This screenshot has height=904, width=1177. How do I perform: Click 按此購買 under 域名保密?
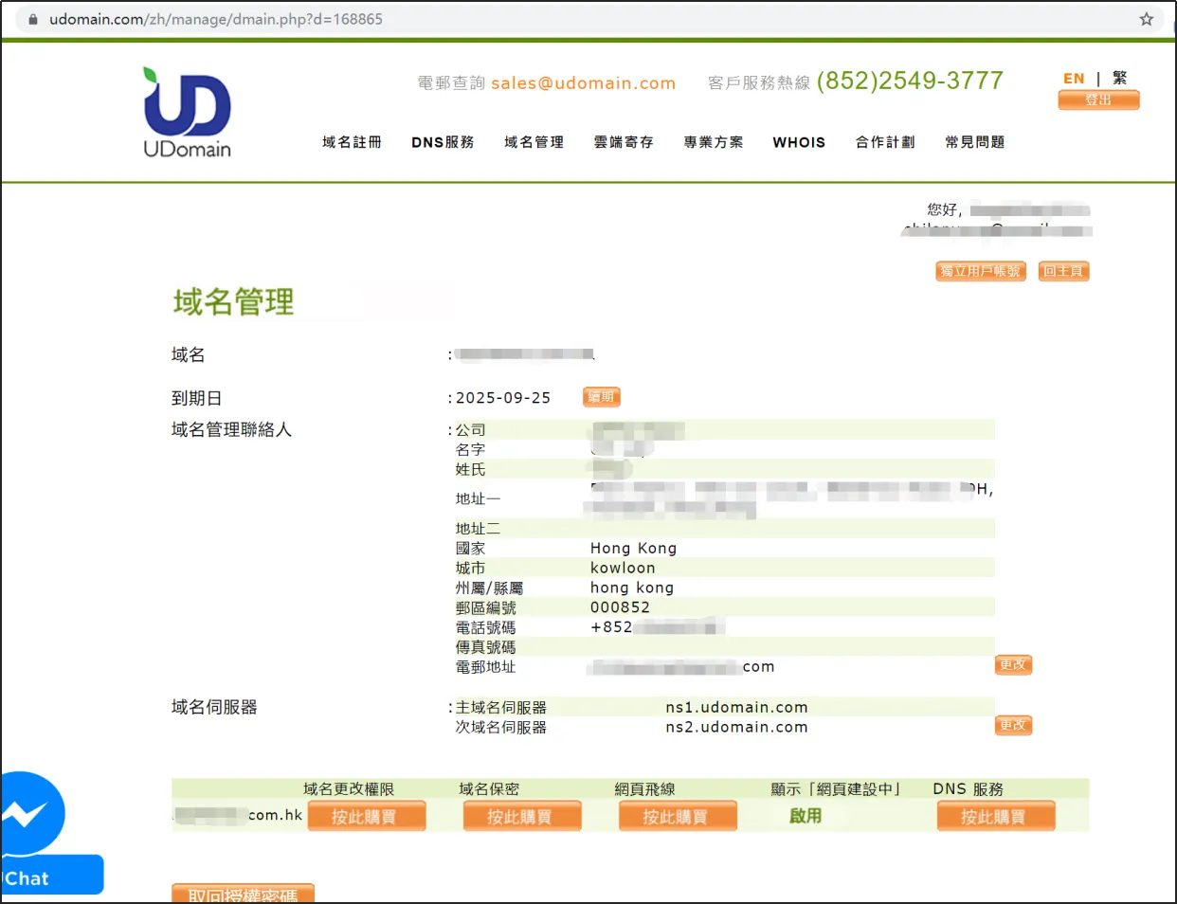[521, 816]
